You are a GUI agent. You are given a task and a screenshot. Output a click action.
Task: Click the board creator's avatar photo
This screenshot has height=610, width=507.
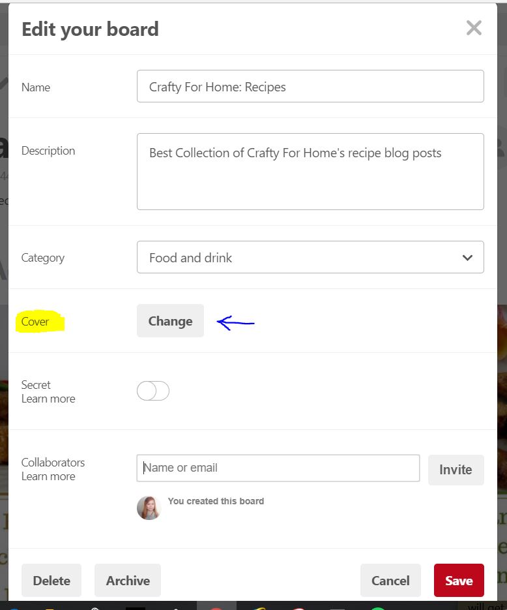tap(149, 508)
